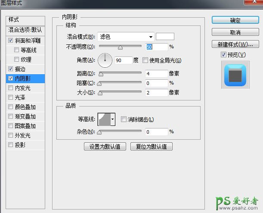Click the Reset to Default button
This screenshot has height=213, width=263.
[151, 147]
